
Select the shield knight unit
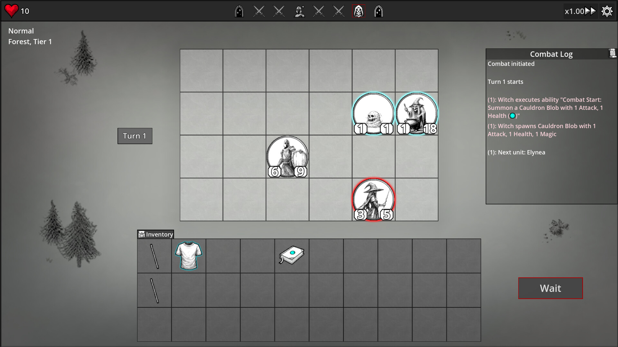[x=287, y=156]
